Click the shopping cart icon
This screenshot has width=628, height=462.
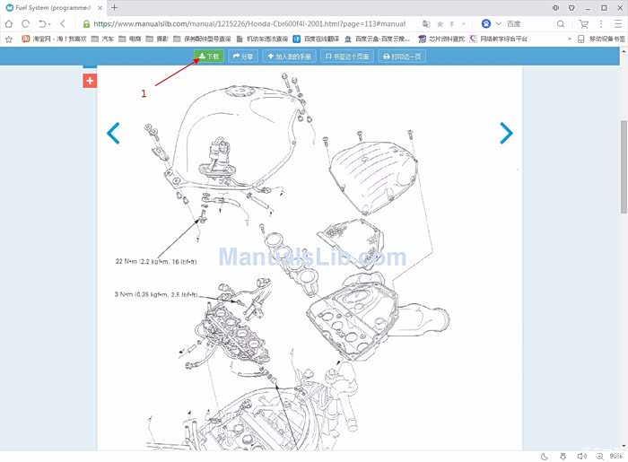[583, 24]
